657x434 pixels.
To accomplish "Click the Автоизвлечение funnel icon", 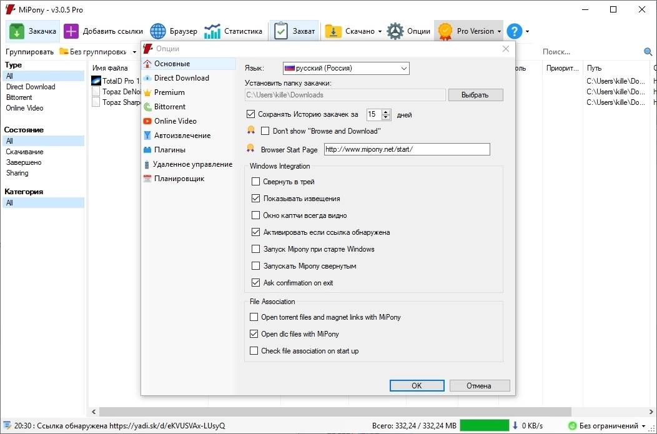I will point(147,136).
